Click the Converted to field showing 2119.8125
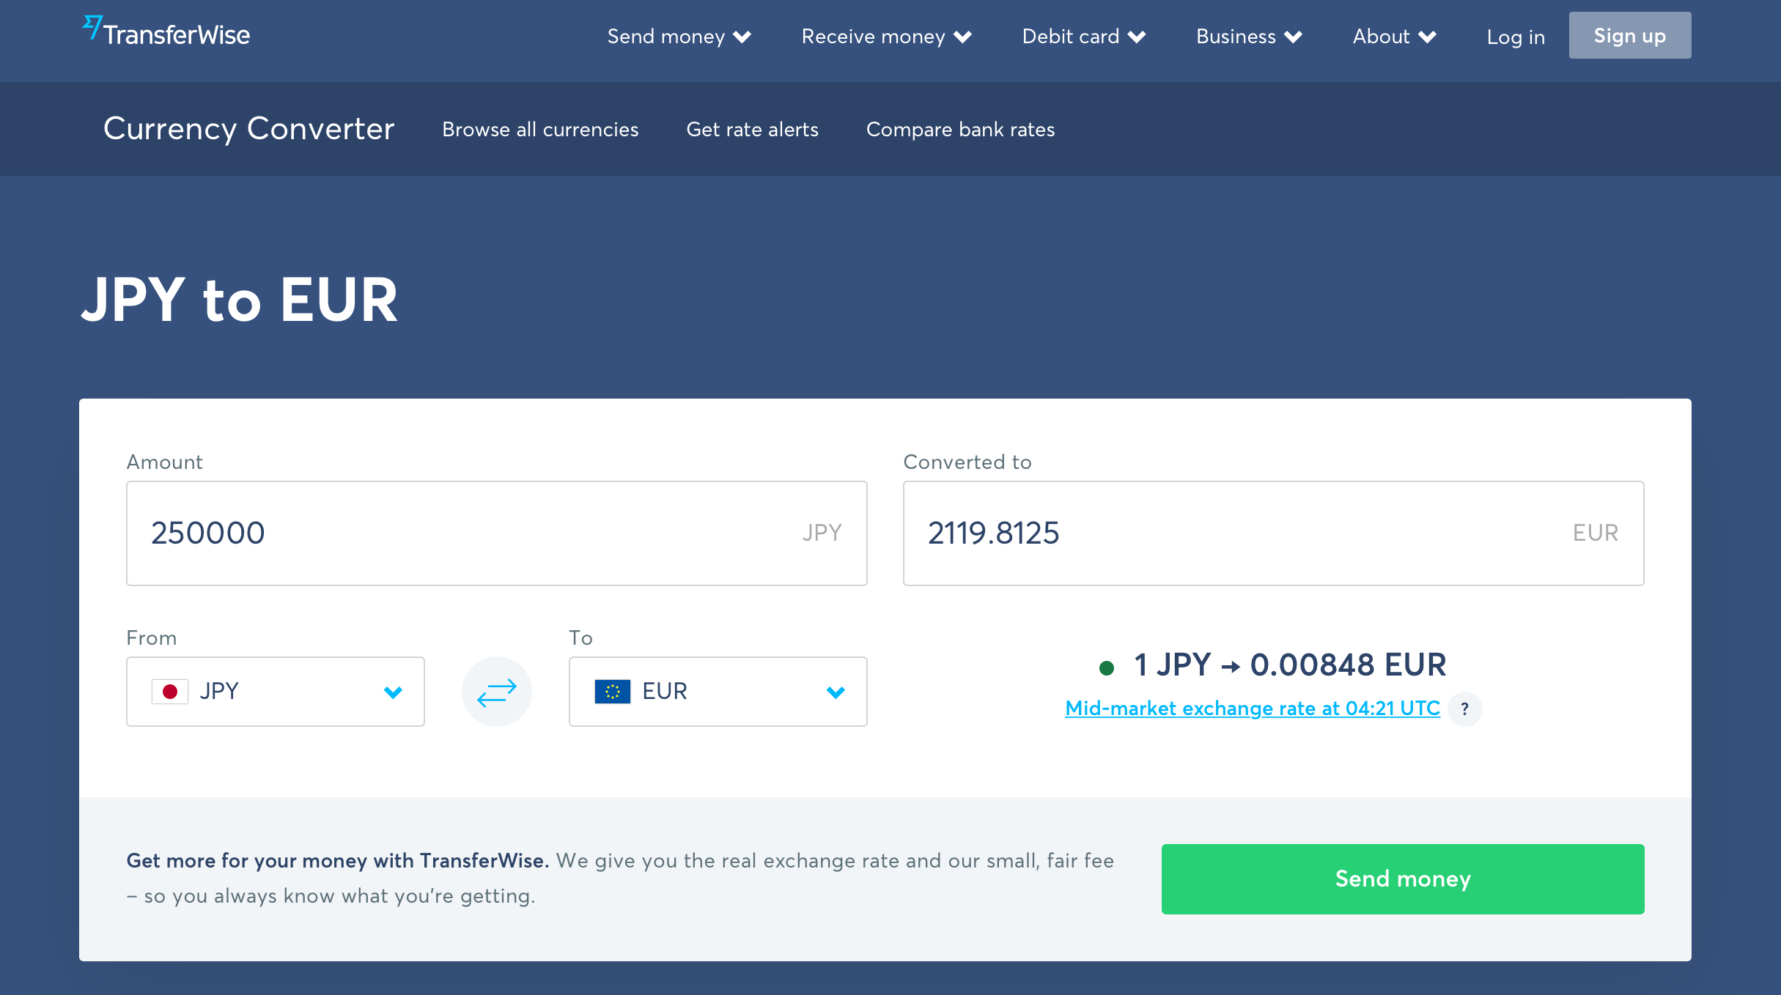This screenshot has height=995, width=1781. [1274, 533]
